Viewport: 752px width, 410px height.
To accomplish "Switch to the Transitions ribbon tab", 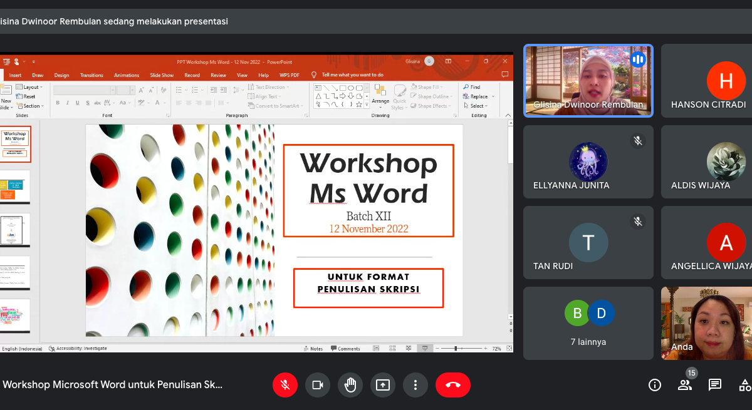I will point(91,75).
